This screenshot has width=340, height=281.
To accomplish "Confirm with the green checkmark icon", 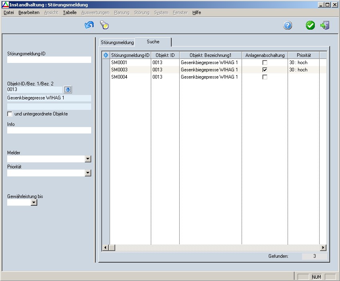I will 310,26.
